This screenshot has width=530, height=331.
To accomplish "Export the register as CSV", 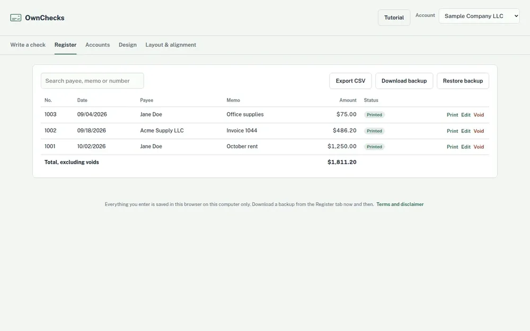I will point(350,80).
